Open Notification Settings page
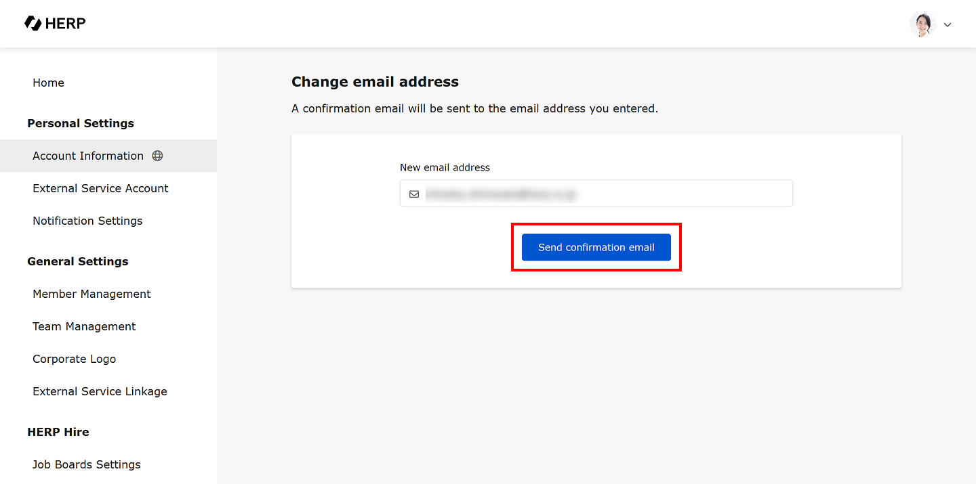The width and height of the screenshot is (976, 484). click(x=87, y=221)
